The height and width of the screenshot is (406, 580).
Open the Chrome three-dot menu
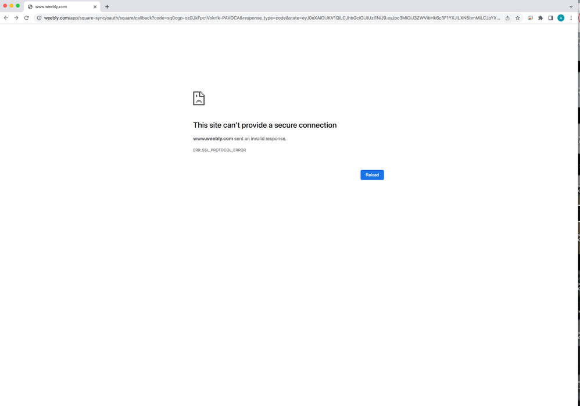(571, 18)
